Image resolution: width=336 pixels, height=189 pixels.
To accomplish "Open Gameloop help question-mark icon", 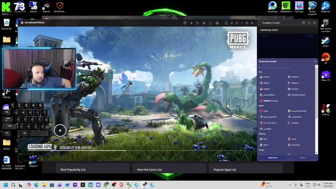I will pos(185,23).
